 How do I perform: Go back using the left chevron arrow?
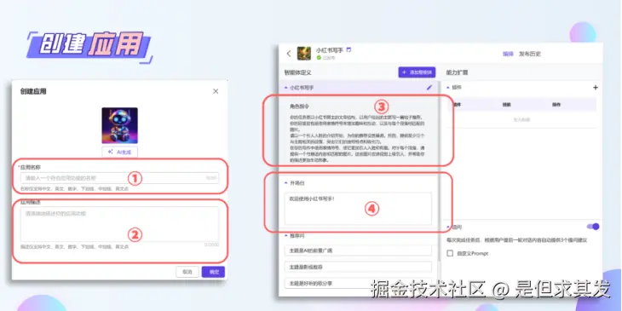[x=289, y=54]
